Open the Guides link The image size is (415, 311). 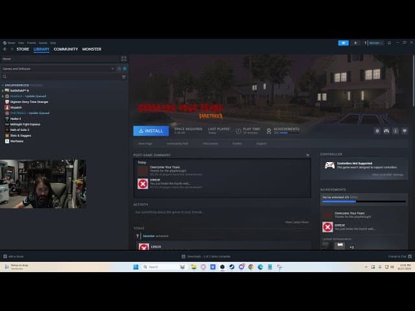pos(237,144)
